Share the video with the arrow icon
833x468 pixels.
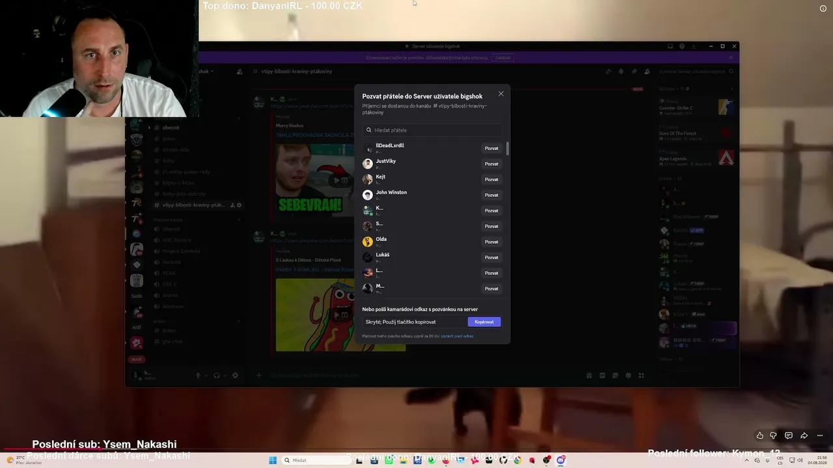click(804, 435)
